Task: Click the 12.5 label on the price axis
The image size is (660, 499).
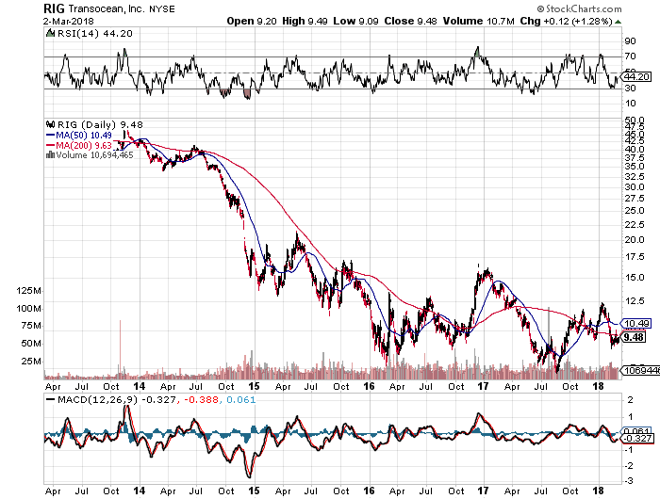Action: [635, 301]
